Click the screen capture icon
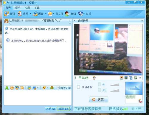This screenshot has height=115, width=149. point(34,88)
